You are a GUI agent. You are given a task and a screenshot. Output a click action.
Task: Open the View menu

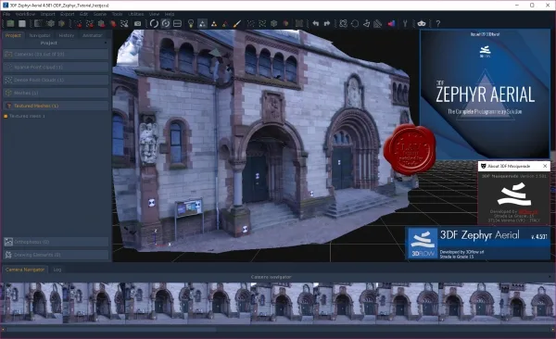[154, 14]
